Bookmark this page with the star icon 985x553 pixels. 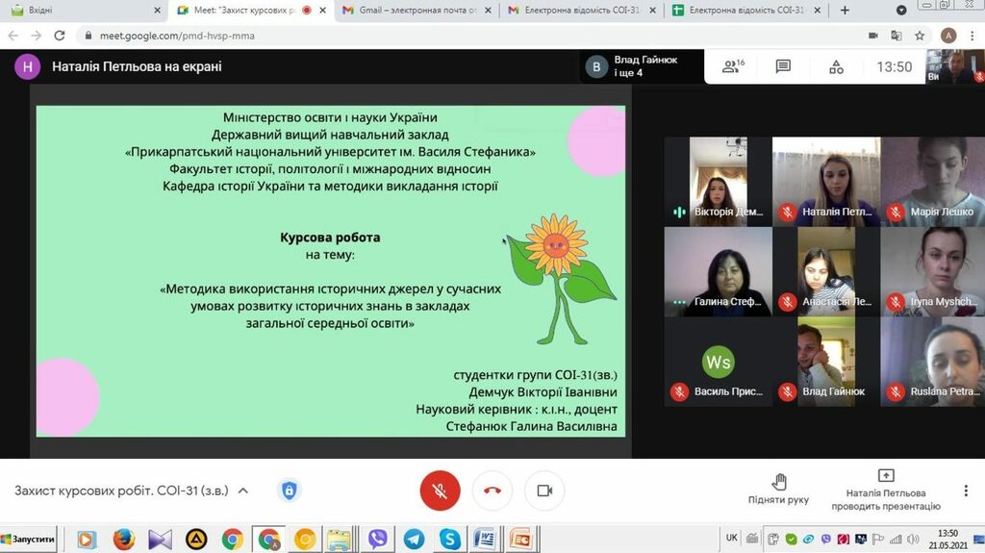point(920,36)
